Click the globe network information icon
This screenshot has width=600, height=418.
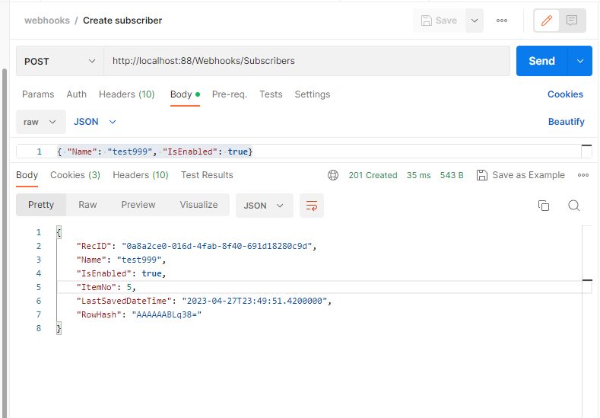point(333,175)
